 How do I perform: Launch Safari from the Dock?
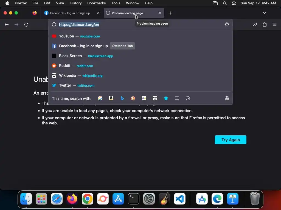[x=57, y=199]
